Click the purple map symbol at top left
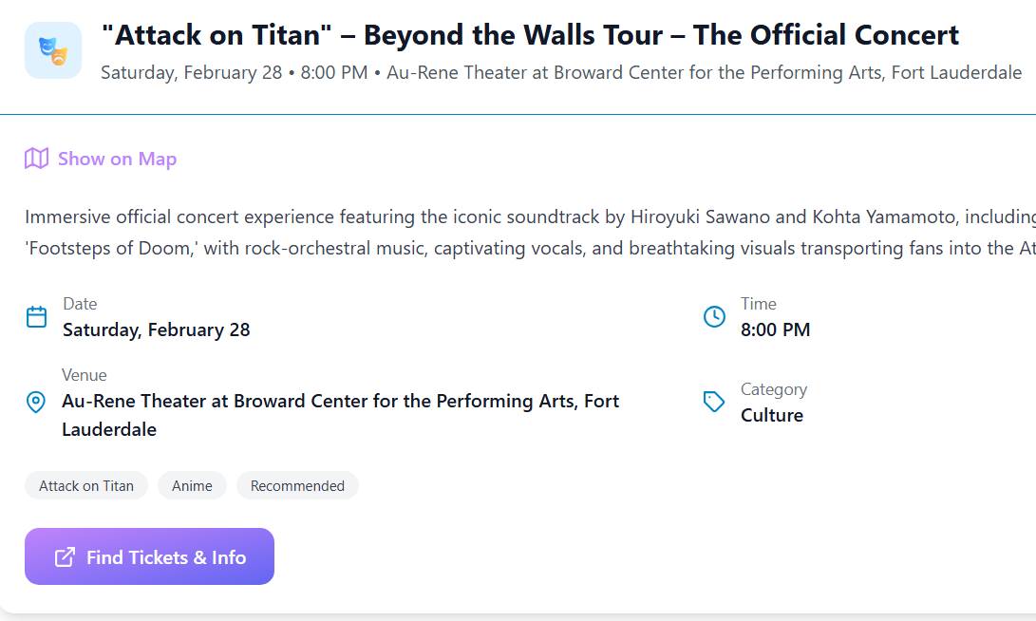This screenshot has width=1036, height=621. click(x=36, y=158)
